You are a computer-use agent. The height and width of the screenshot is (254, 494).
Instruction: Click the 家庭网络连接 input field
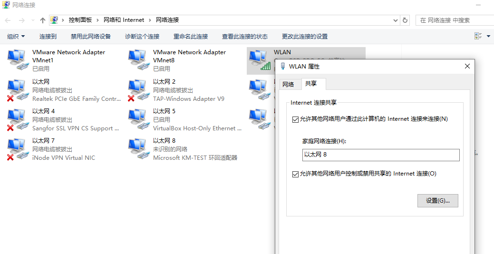point(381,155)
